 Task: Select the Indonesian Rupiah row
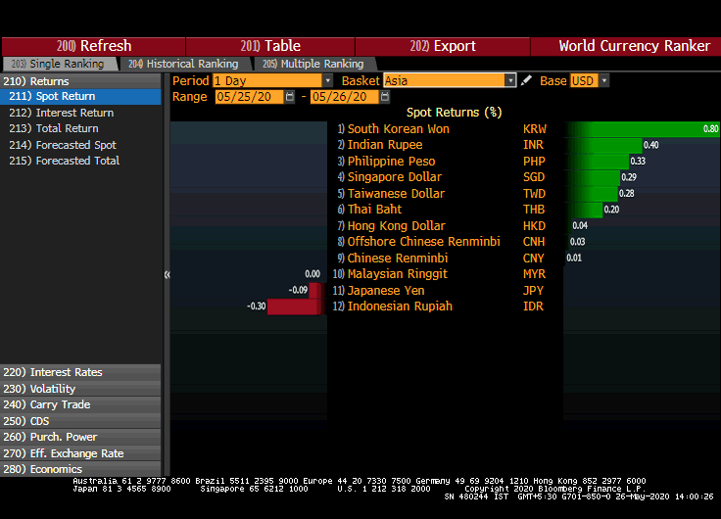[x=400, y=307]
